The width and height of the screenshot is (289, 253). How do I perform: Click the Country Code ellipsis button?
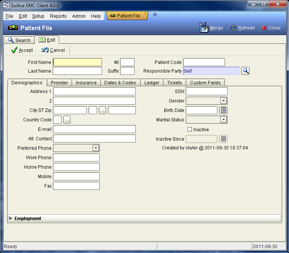coord(67,120)
